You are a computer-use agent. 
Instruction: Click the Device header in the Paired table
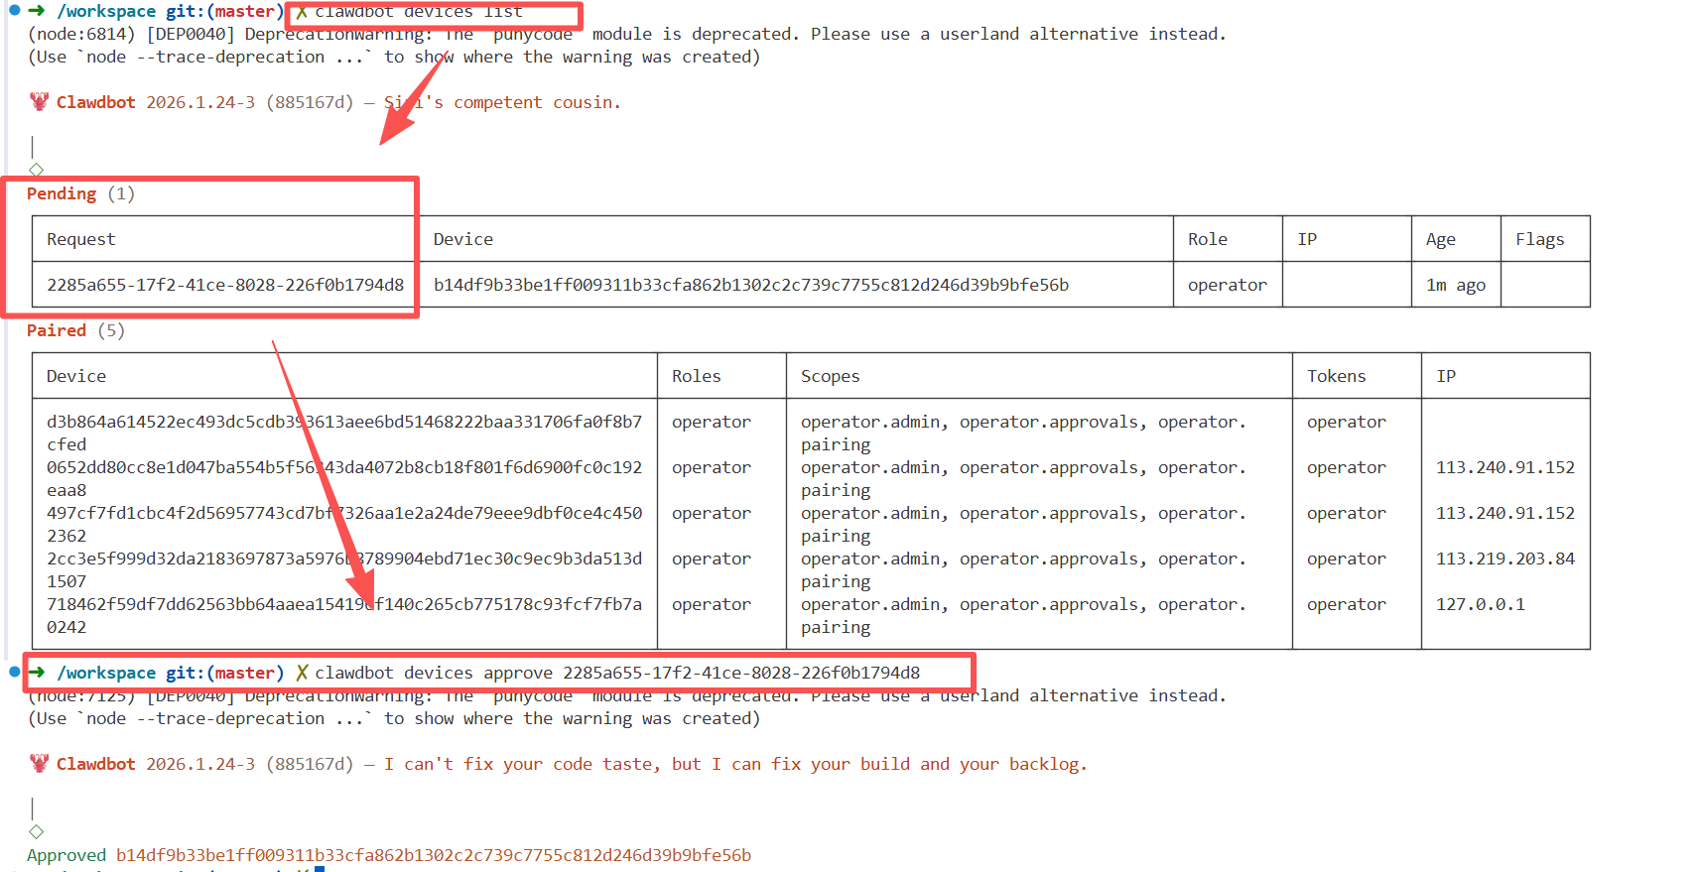(x=76, y=376)
